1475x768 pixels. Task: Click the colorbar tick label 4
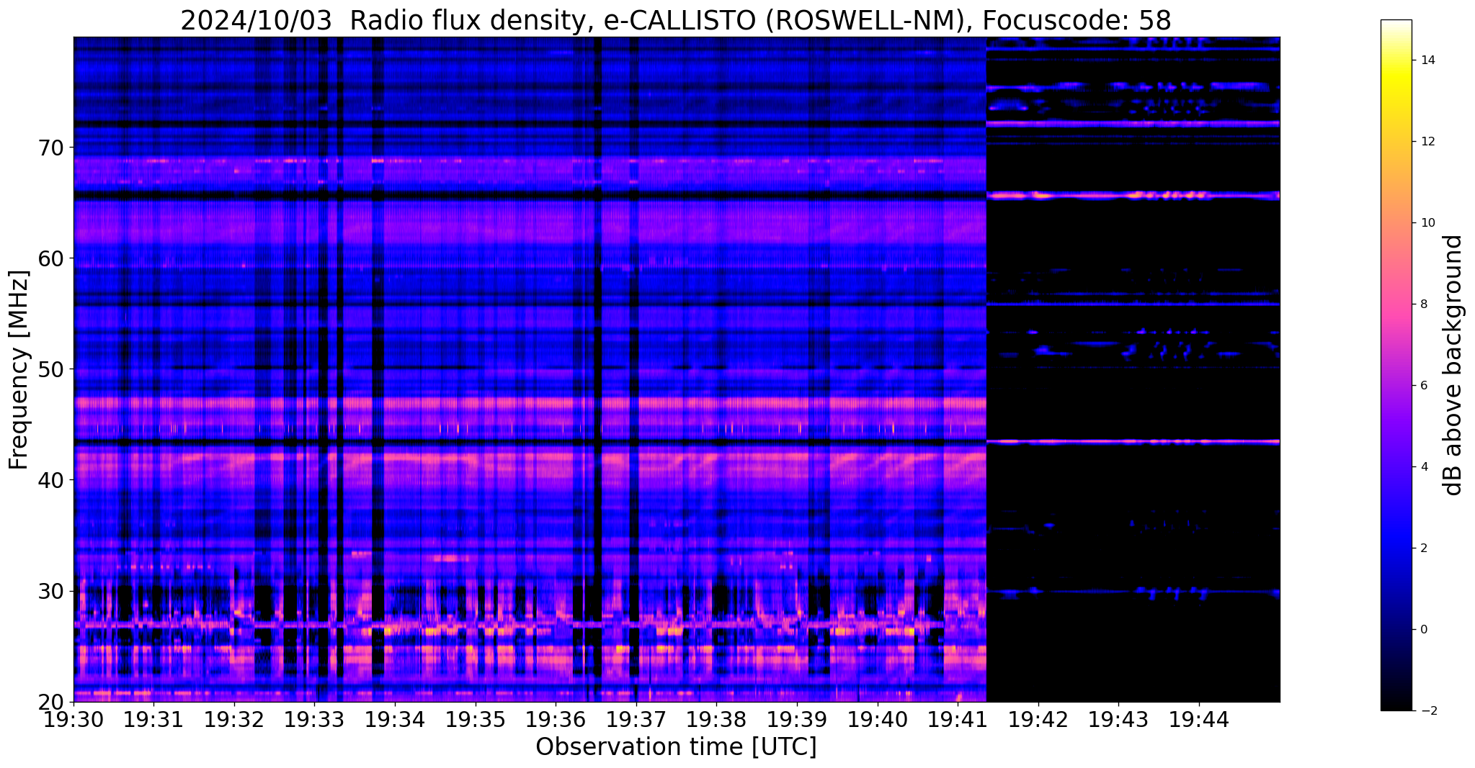(1422, 467)
